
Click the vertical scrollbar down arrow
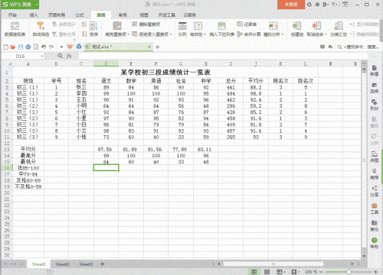click(x=364, y=256)
